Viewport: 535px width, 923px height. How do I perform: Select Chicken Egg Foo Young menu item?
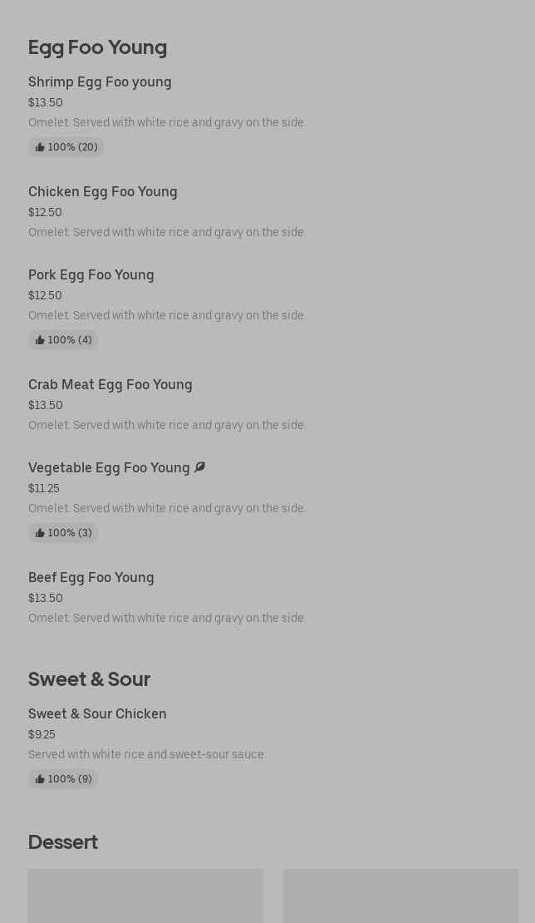click(x=103, y=191)
